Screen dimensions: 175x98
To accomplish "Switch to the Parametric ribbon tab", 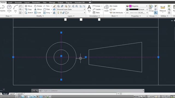I will click(36, 2).
